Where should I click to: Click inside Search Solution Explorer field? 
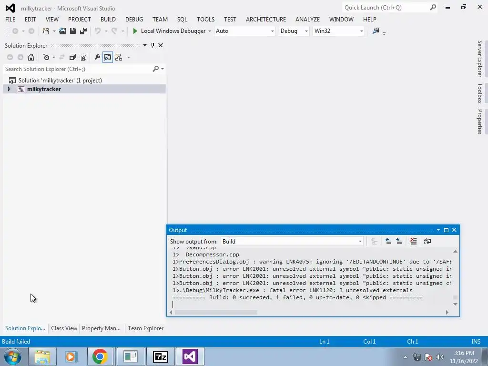coord(78,69)
